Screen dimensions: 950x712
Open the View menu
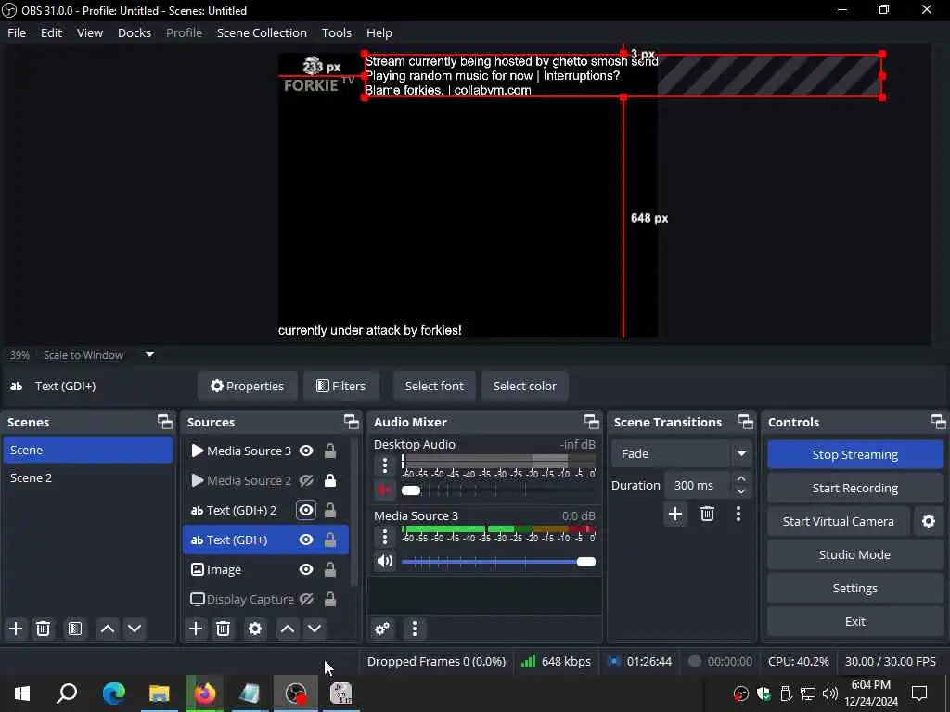(x=90, y=32)
